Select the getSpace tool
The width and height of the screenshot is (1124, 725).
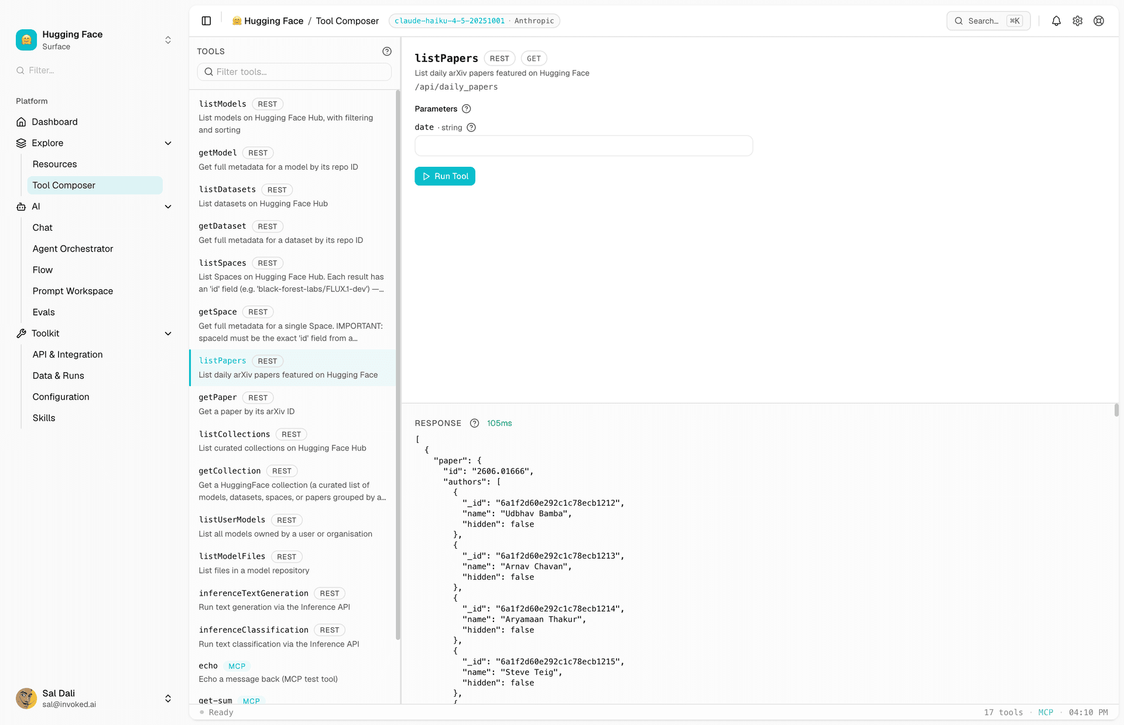pos(293,325)
